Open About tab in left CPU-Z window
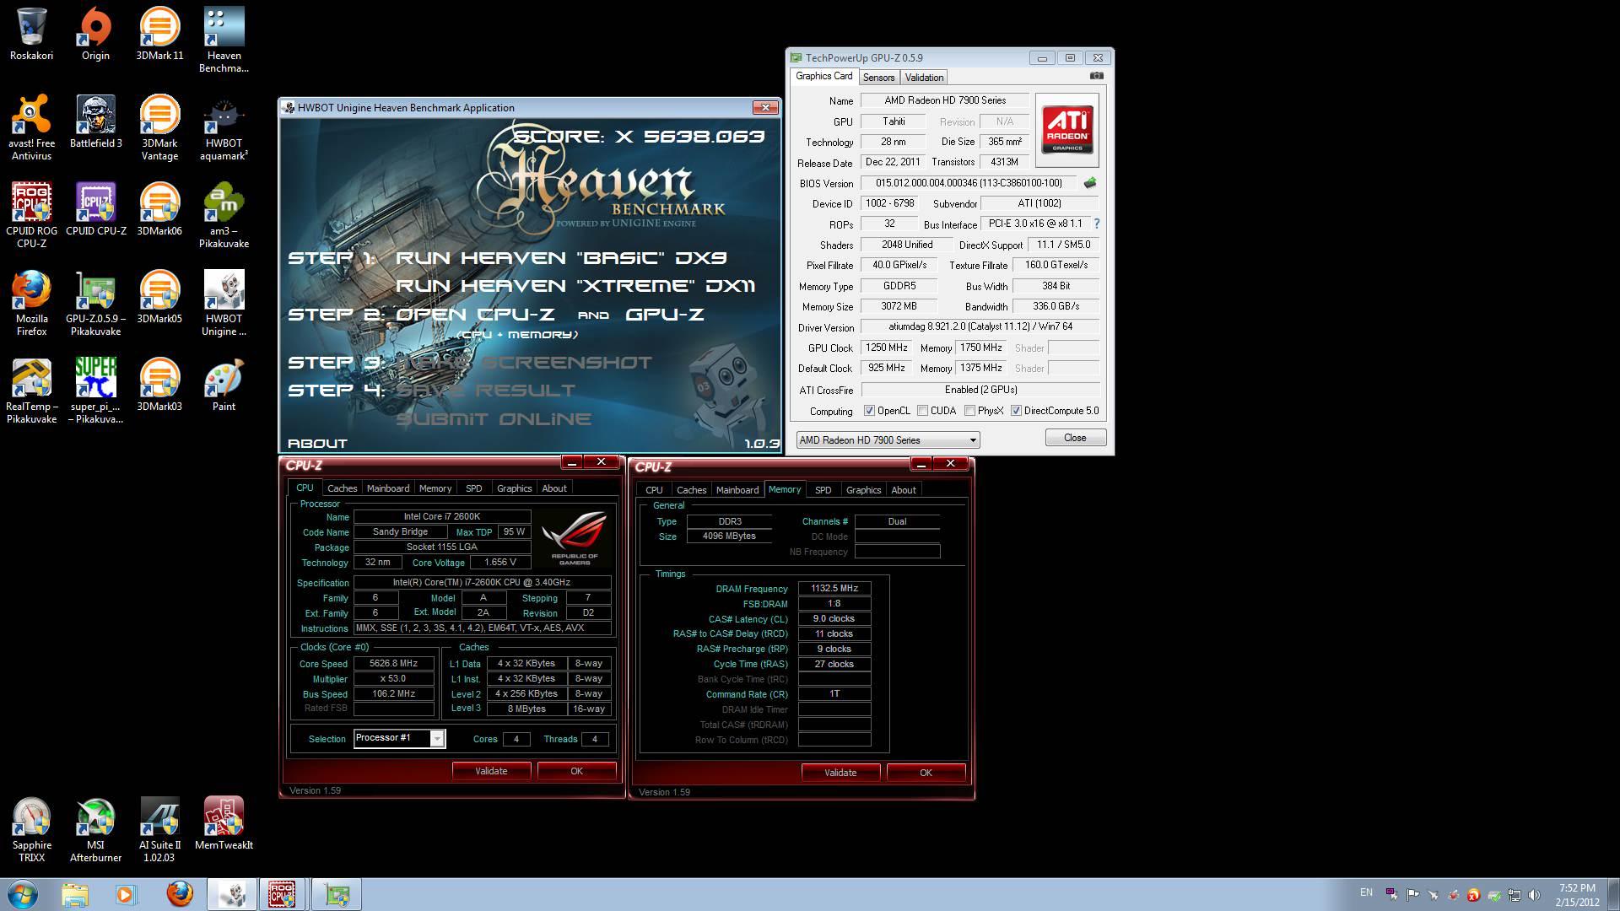 (x=554, y=488)
